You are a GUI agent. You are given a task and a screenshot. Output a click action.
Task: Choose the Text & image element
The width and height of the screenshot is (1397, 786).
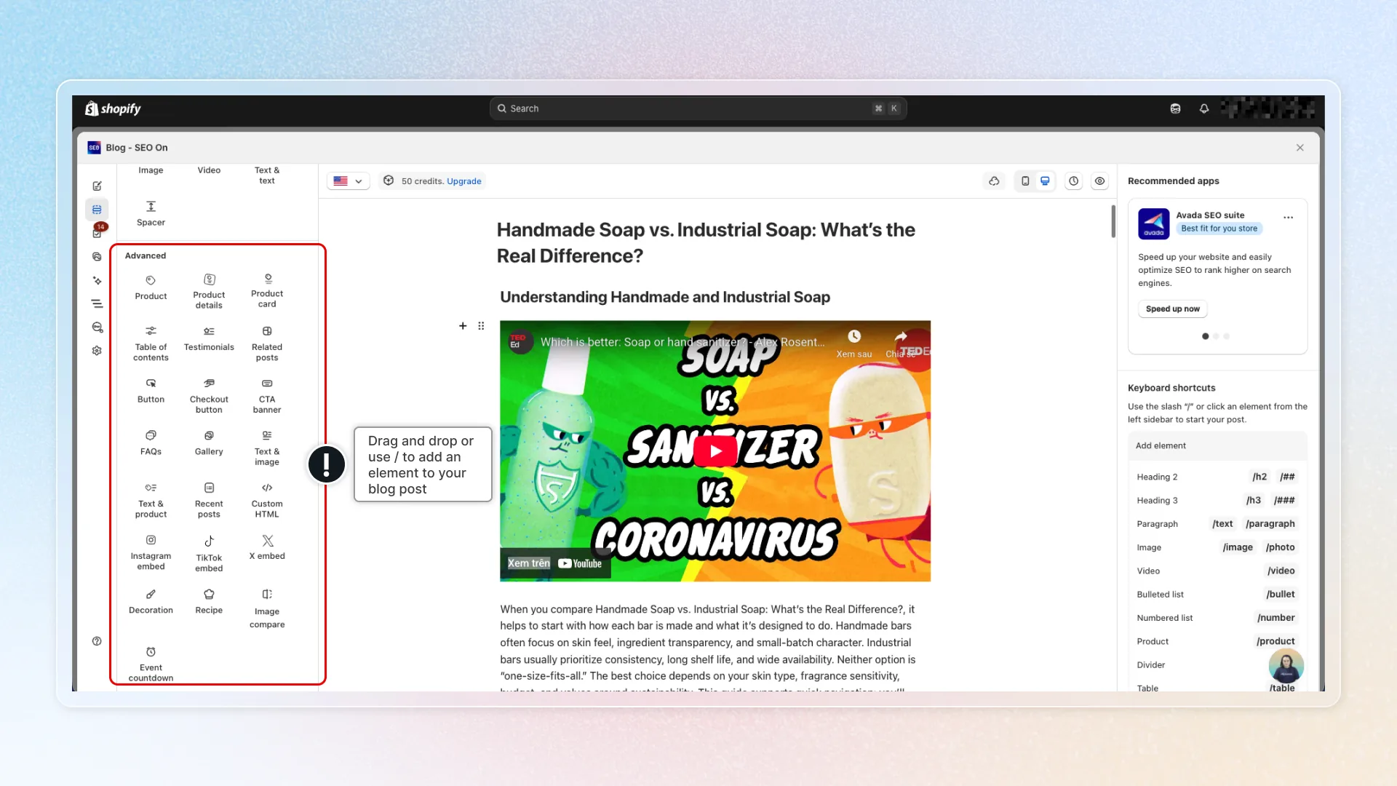click(x=267, y=448)
